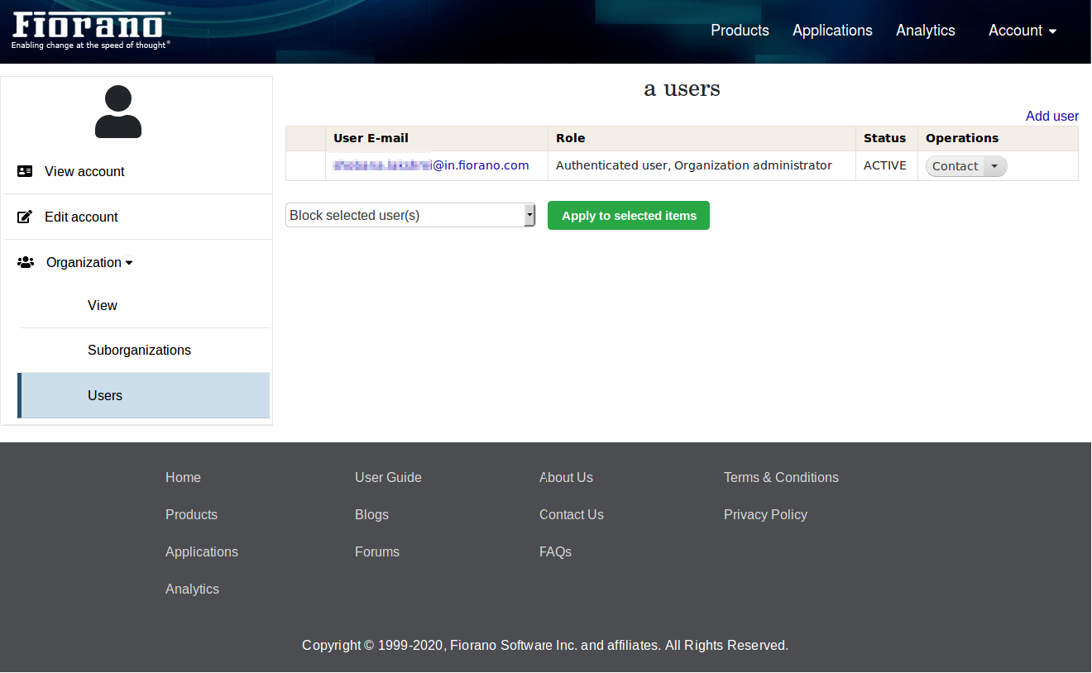Click the pencil icon beside Edit account
Screen dimensions: 1092x673
(x=25, y=217)
